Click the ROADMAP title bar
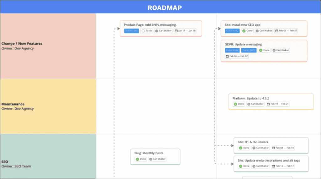This screenshot has width=321, height=179. (160, 7)
